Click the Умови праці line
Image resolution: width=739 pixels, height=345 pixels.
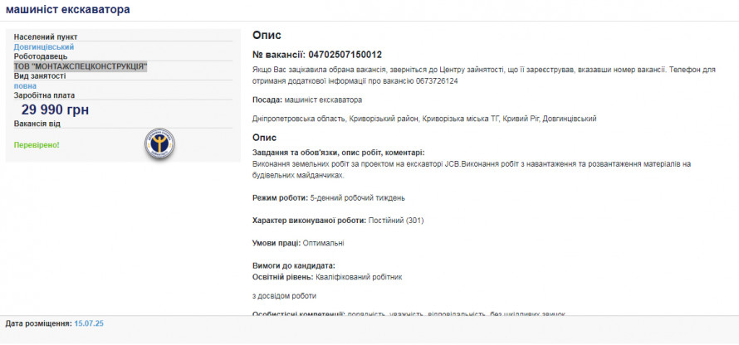297,243
